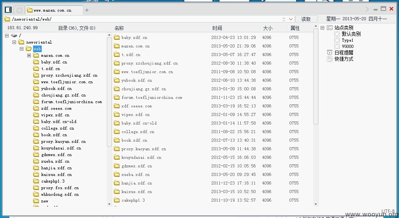Select gdxmwx.xdf.cn in the left tree
399x218 pixels.
(56, 155)
